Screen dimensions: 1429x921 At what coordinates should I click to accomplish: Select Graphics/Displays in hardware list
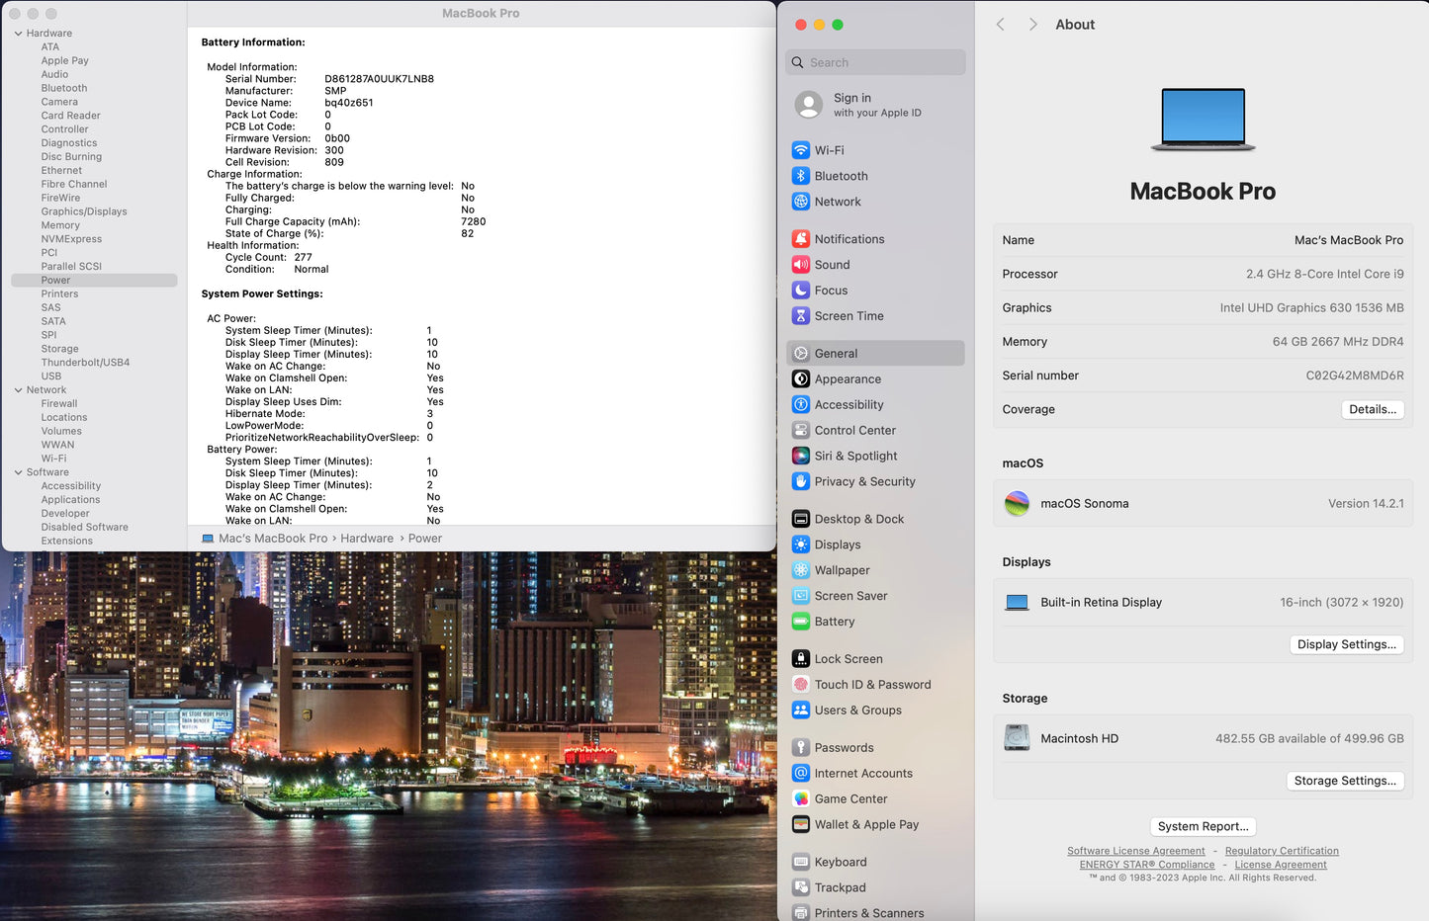[x=84, y=211]
